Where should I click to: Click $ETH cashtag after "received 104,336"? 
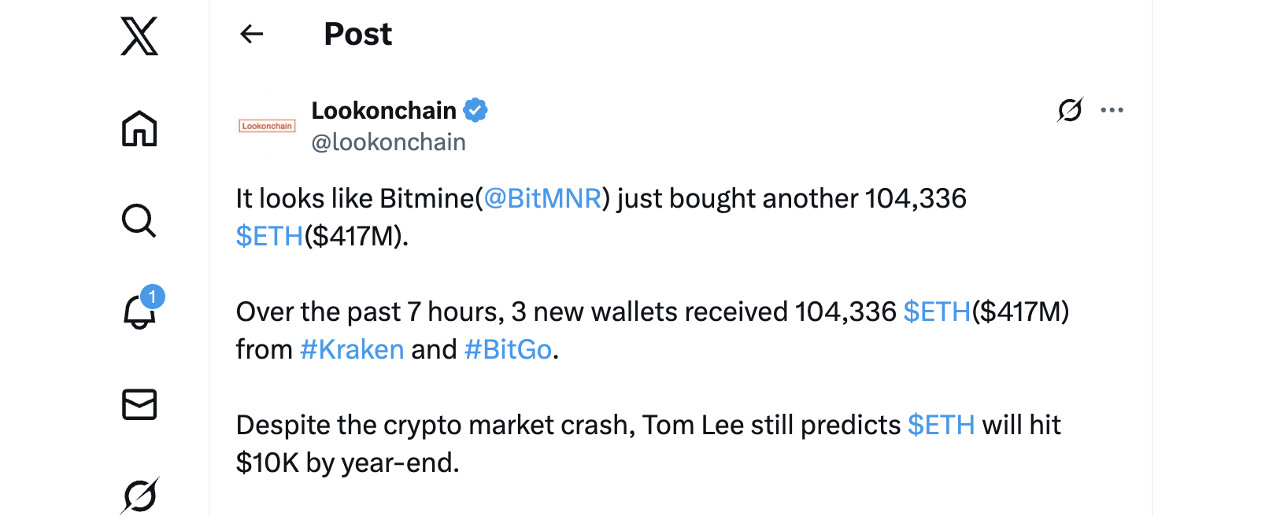pyautogui.click(x=937, y=312)
